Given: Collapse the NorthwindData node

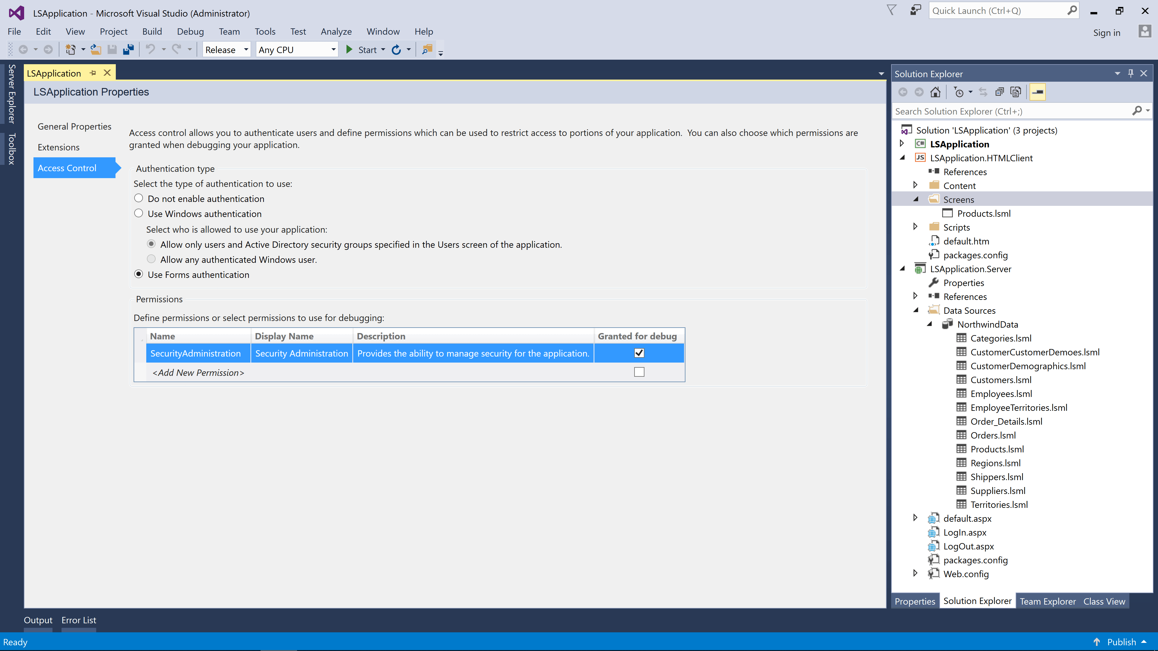Looking at the screenshot, I should (930, 324).
